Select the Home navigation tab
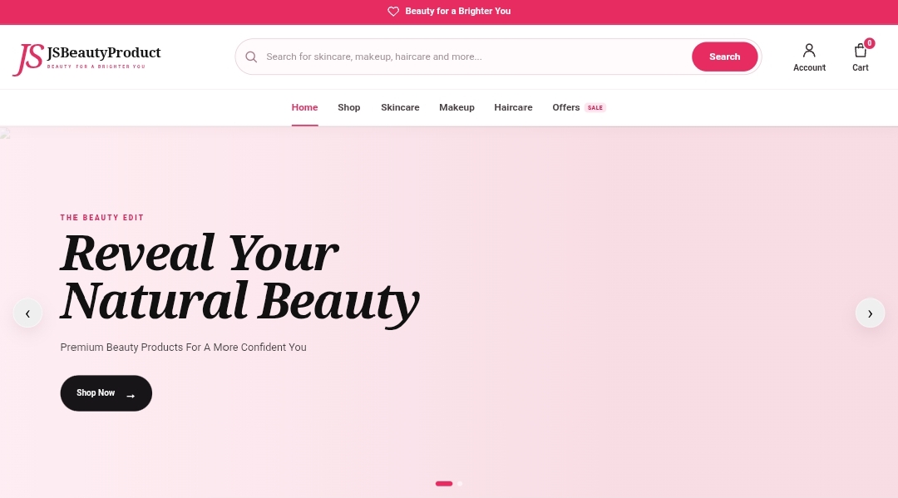Screen dimensions: 898x498 [304, 107]
